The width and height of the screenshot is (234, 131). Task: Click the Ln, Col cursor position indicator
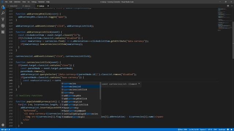pos(194,130)
